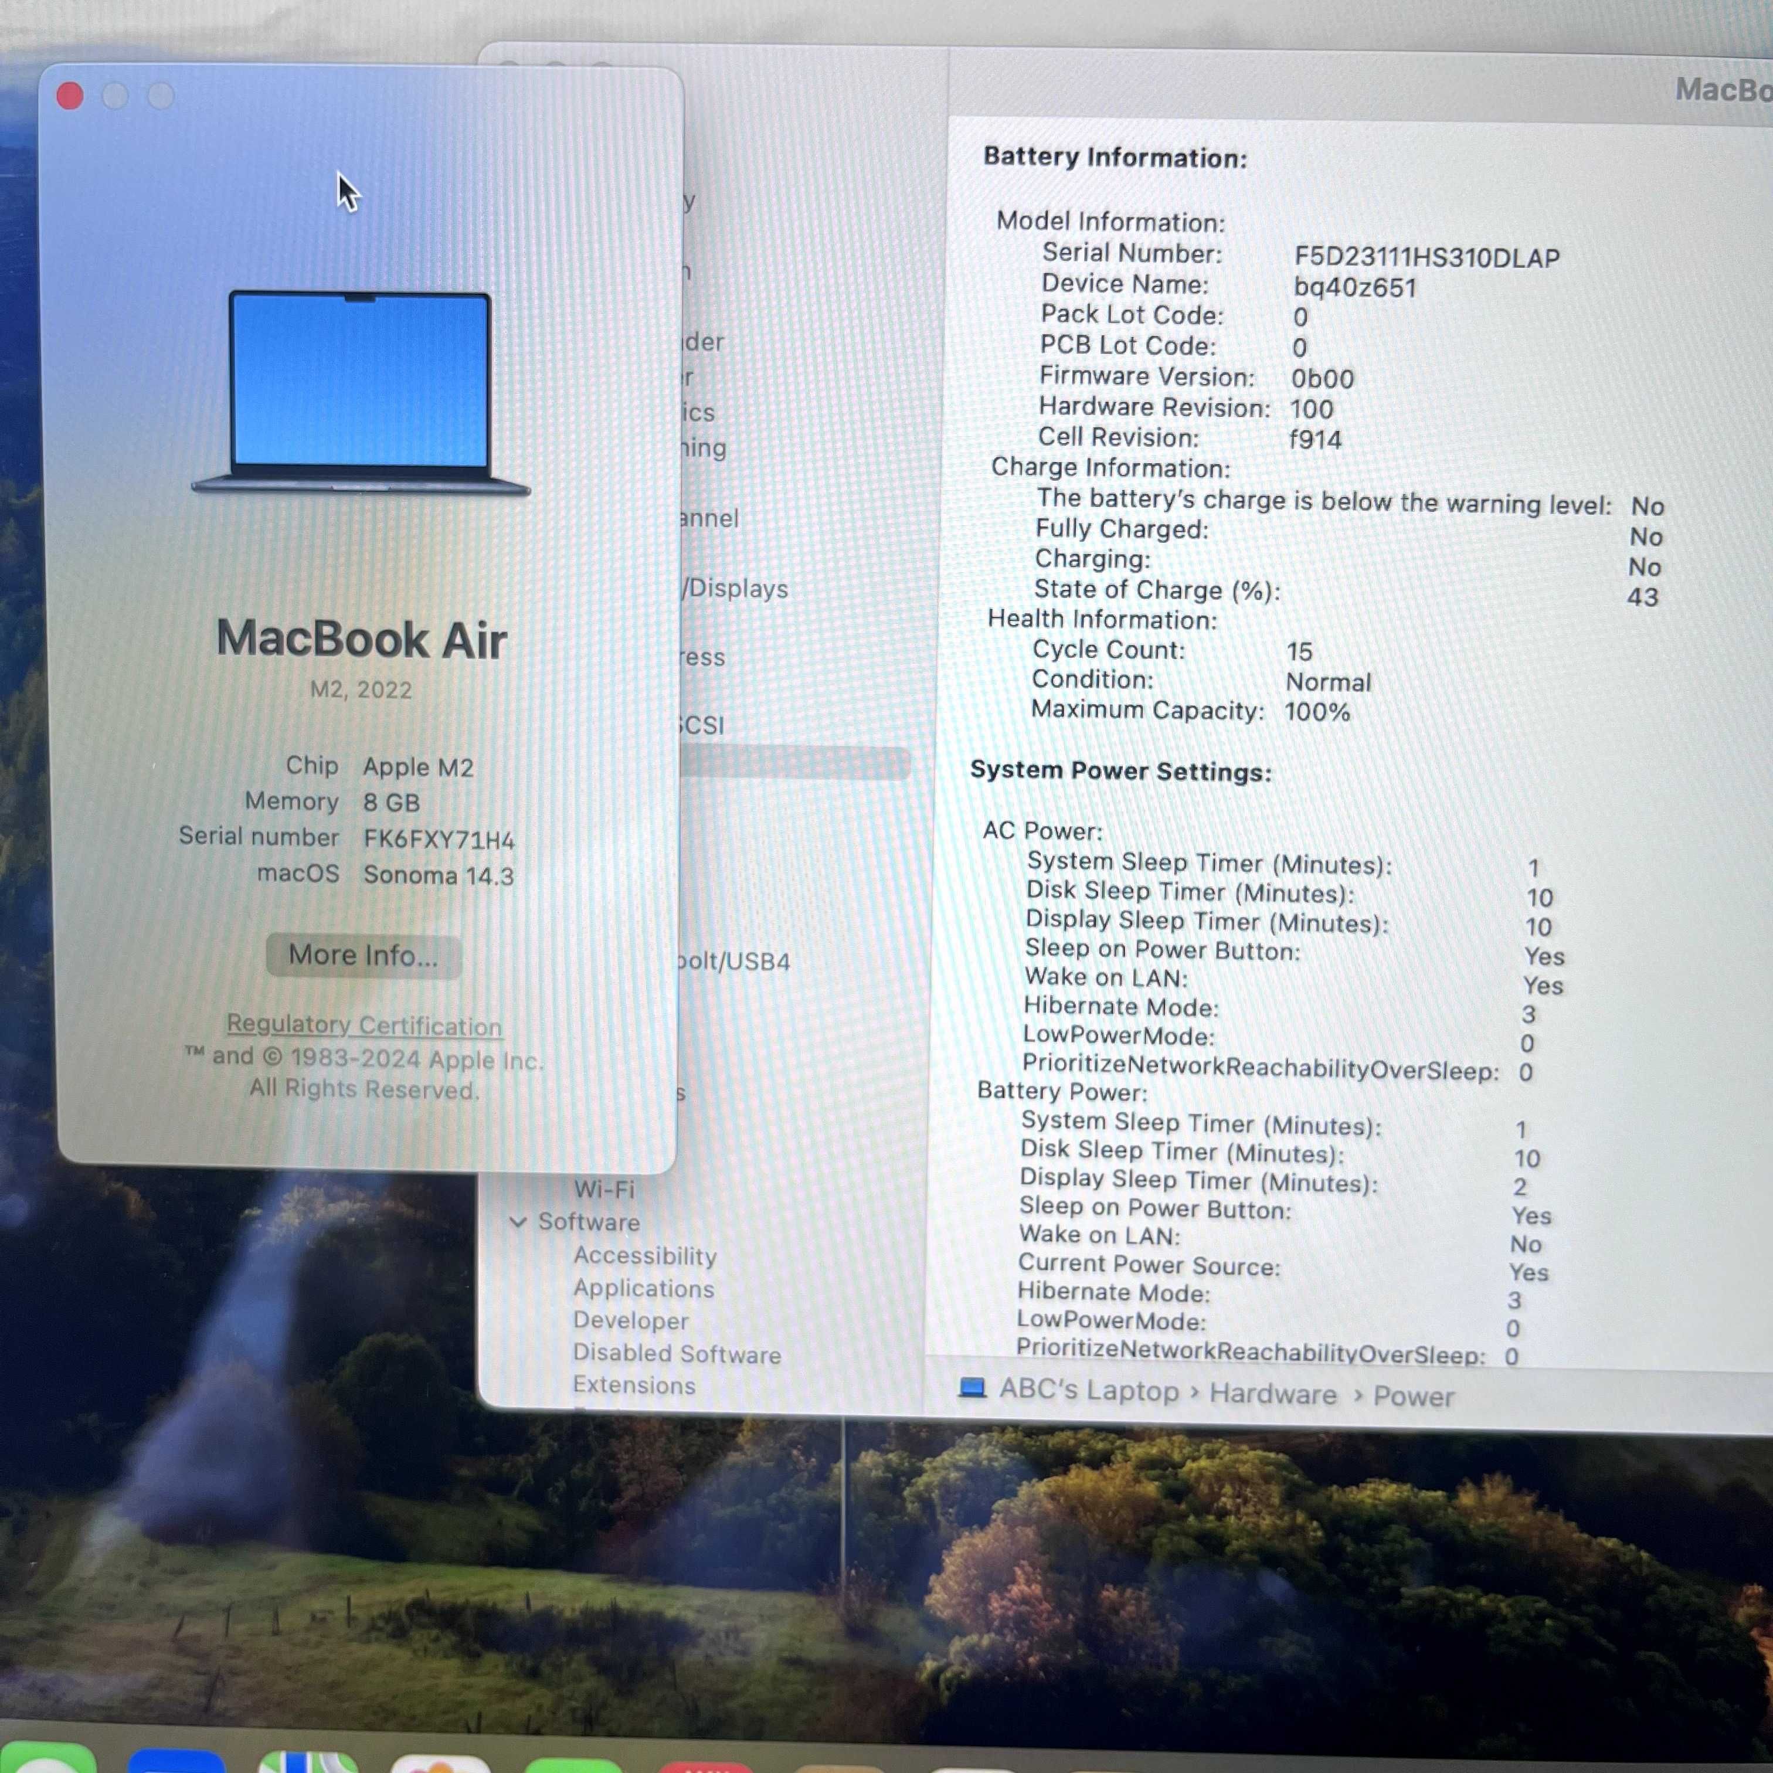
Task: Select Graphics/Displays in sidebar
Action: point(736,588)
